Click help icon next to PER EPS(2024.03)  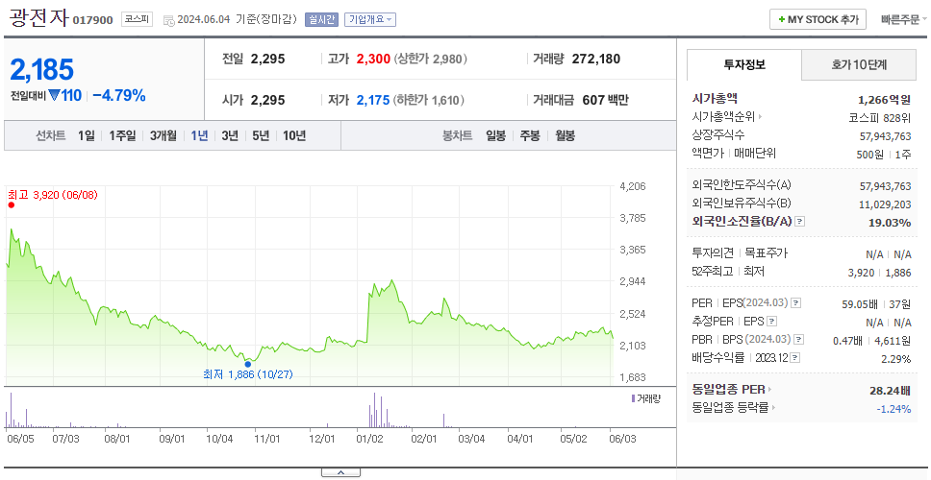[796, 303]
